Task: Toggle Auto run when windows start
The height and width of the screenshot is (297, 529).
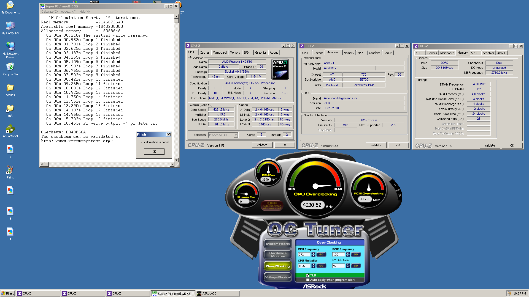Action: coord(272,205)
